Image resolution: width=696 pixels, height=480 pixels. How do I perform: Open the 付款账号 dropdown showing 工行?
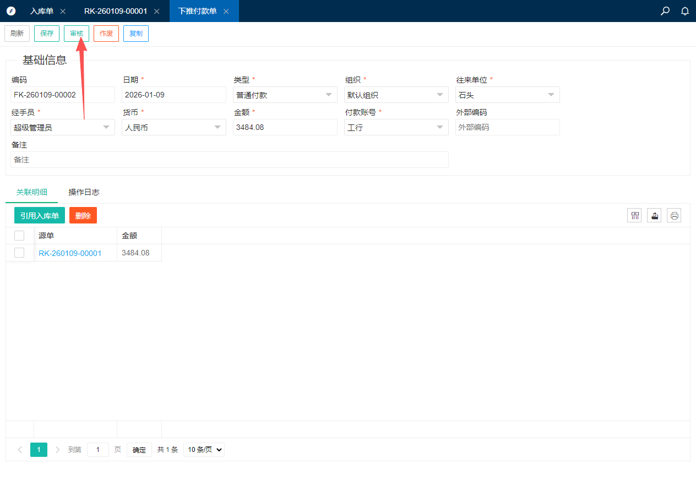[396, 127]
